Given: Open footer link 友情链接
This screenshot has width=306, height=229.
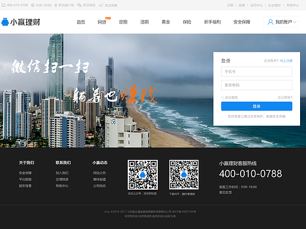Looking at the screenshot, I should click(x=62, y=179).
